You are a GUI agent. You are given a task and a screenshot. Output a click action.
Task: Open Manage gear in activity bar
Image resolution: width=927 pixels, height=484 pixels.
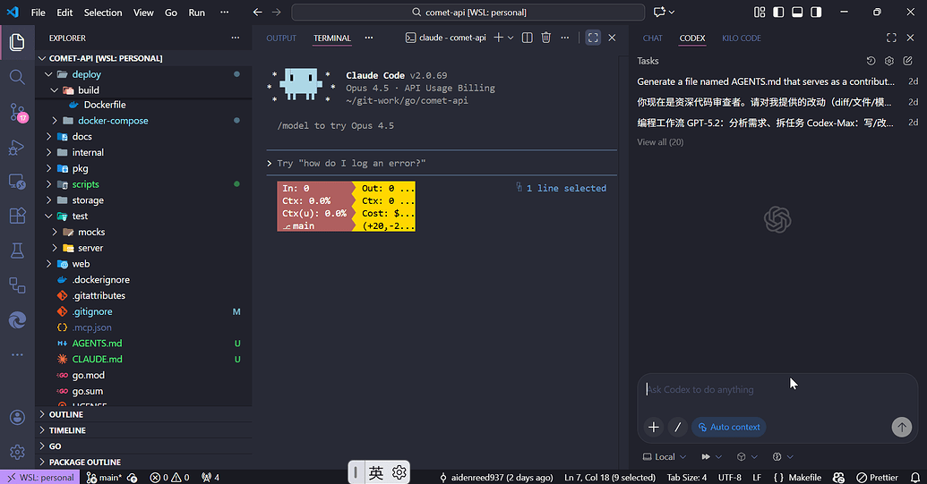coord(17,452)
